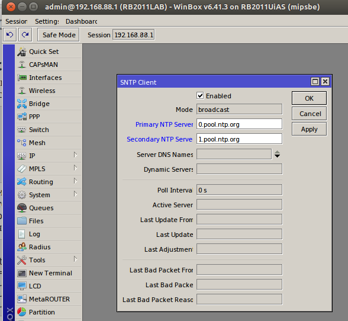The width and height of the screenshot is (348, 321).
Task: Expand the System submenu arrow
Action: (x=76, y=194)
